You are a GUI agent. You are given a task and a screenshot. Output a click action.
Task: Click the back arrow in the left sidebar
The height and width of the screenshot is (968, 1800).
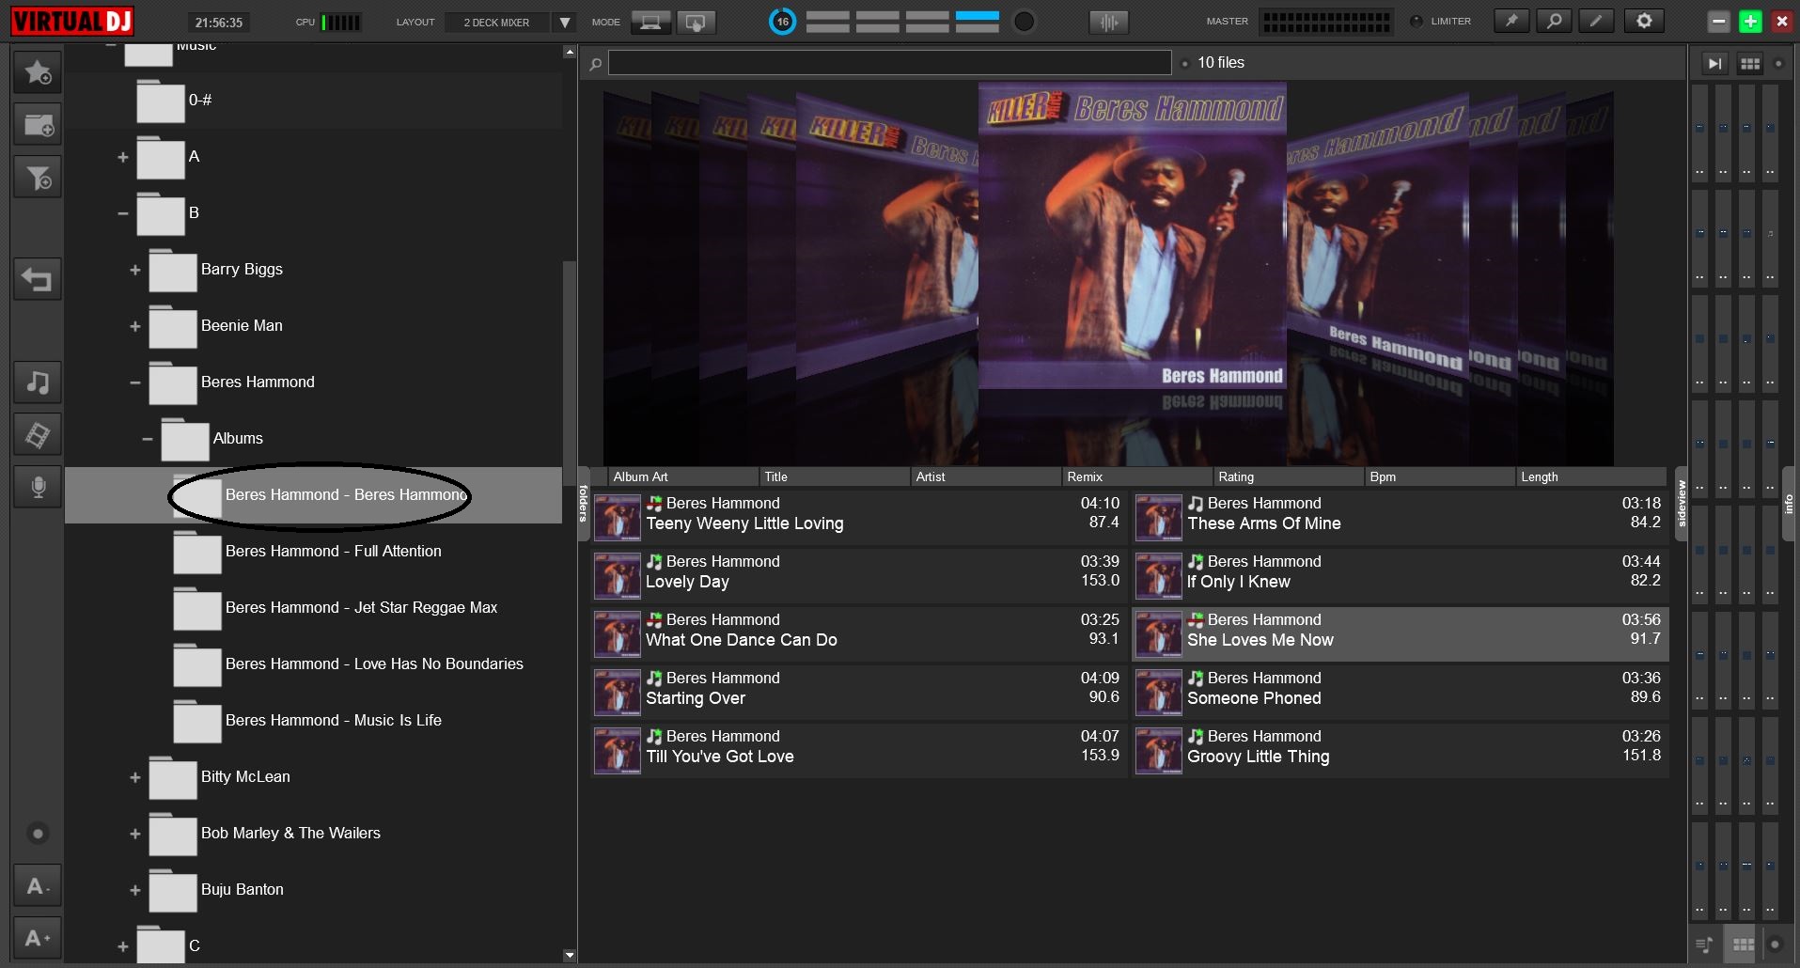click(x=38, y=278)
